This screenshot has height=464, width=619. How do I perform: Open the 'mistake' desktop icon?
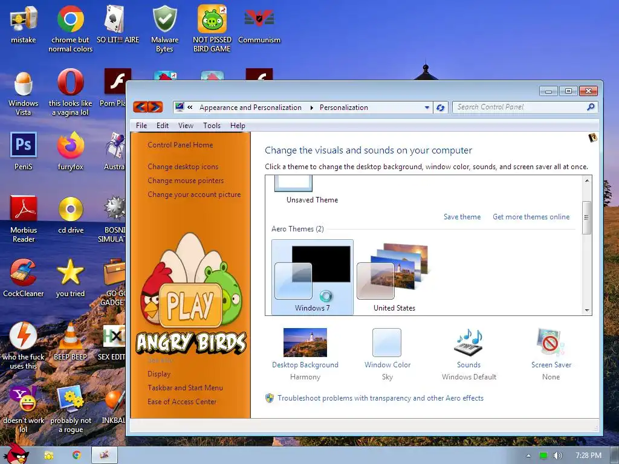(x=24, y=24)
